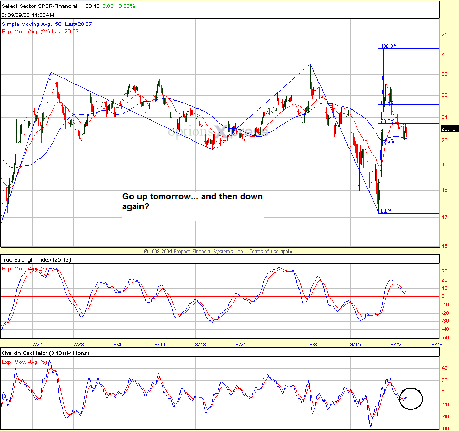
Task: Click the 8/4 date label
Action: point(117,344)
